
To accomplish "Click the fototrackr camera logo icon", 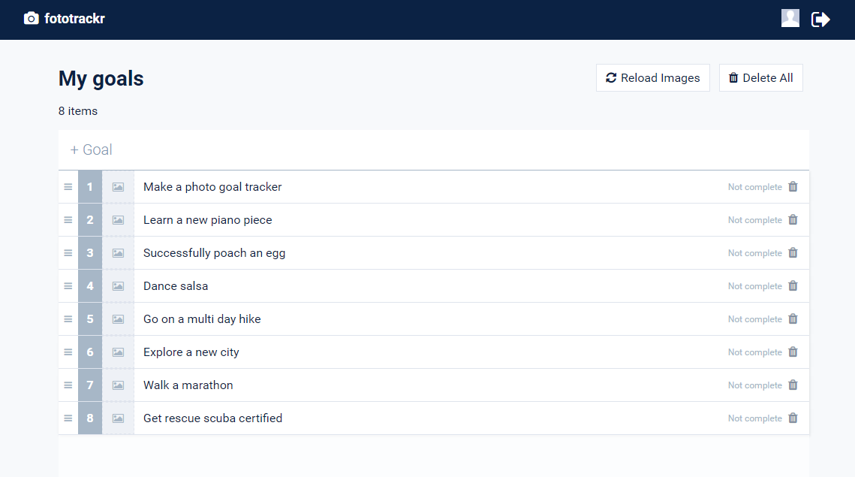I will pyautogui.click(x=32, y=19).
